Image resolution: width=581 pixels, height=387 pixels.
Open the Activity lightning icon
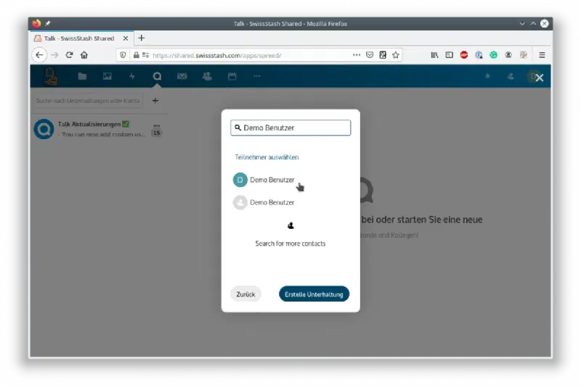coord(132,77)
